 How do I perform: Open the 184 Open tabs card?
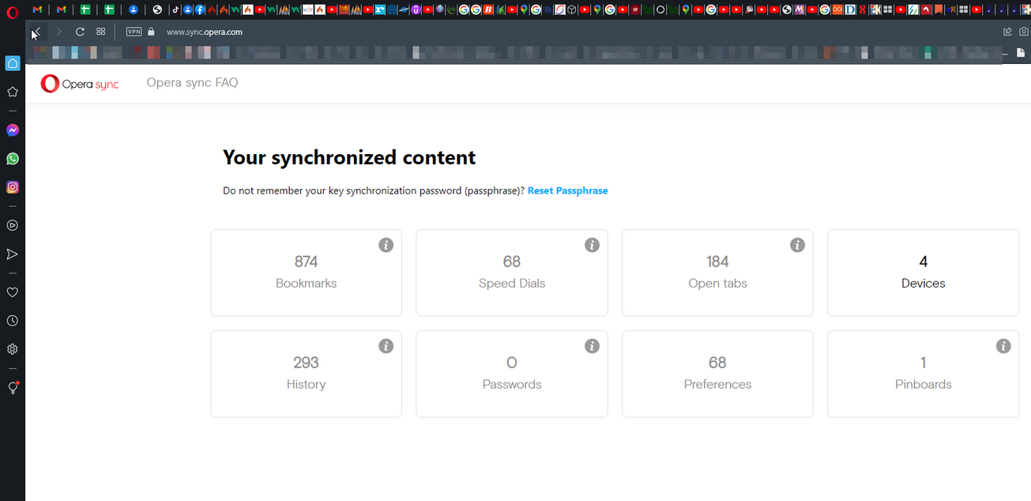717,273
